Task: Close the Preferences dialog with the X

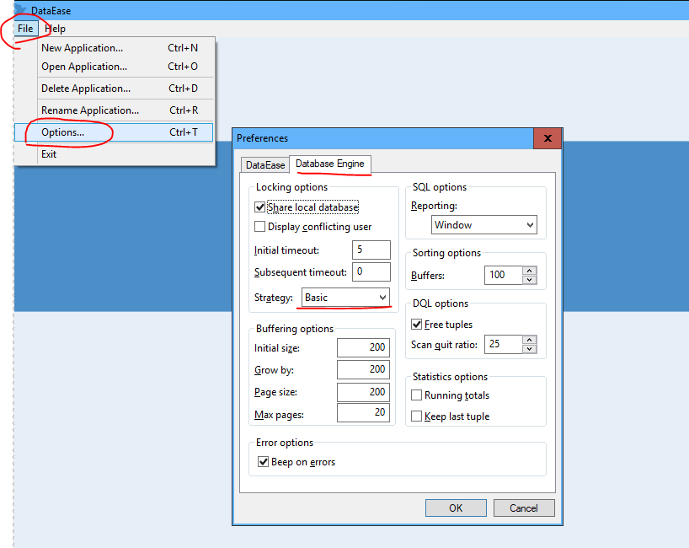Action: click(547, 138)
